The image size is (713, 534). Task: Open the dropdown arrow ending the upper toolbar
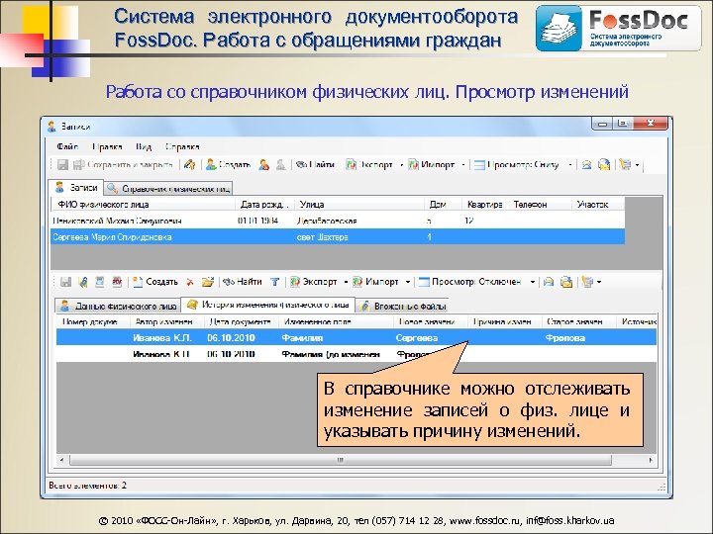click(637, 165)
